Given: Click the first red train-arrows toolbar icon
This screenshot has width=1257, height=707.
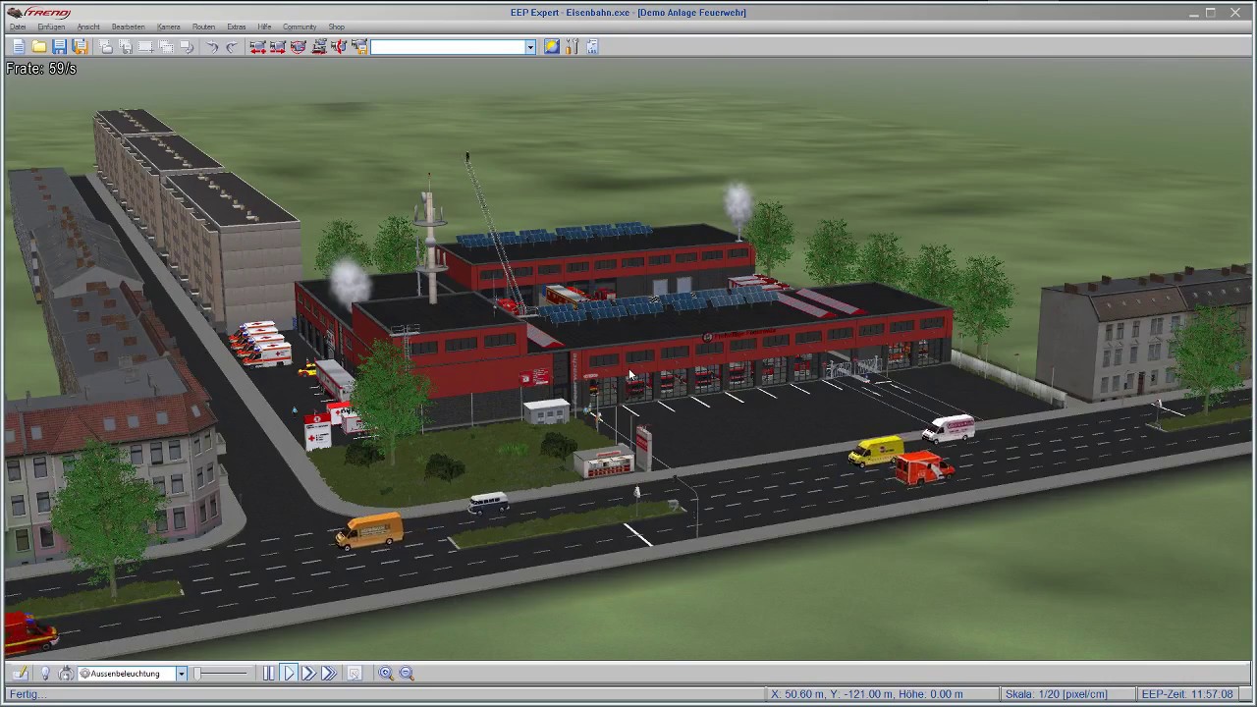Looking at the screenshot, I should 257,46.
